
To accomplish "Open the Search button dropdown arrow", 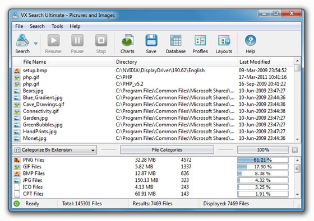I will pos(36,44).
